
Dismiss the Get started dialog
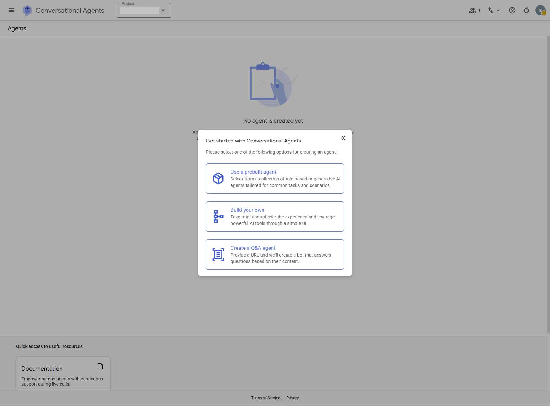pos(344,138)
